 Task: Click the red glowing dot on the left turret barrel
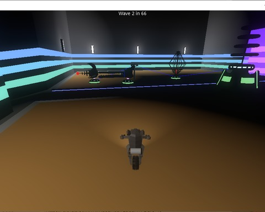click(x=78, y=73)
